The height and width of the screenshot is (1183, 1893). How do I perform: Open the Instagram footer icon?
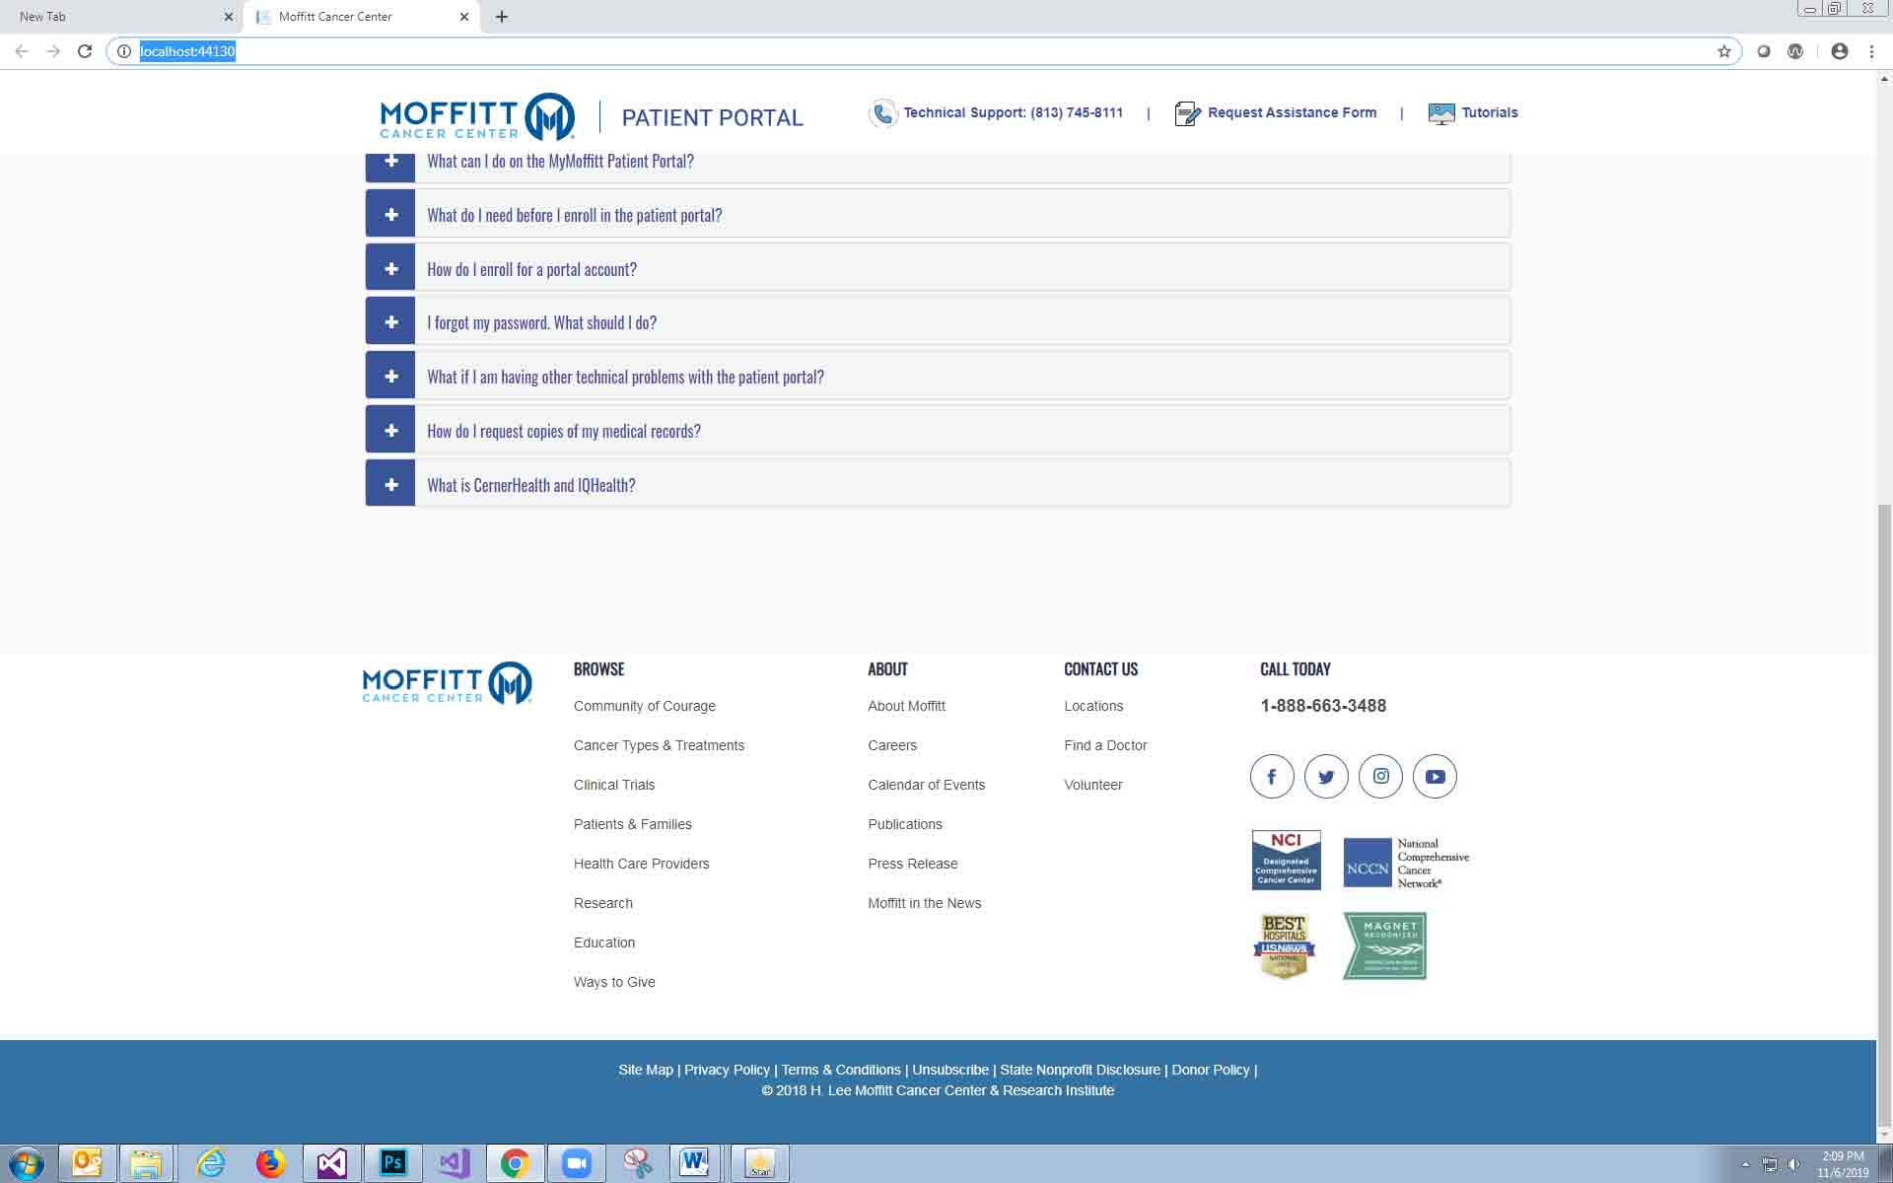(1380, 777)
